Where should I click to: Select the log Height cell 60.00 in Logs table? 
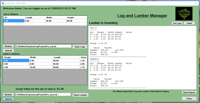pos(76,21)
